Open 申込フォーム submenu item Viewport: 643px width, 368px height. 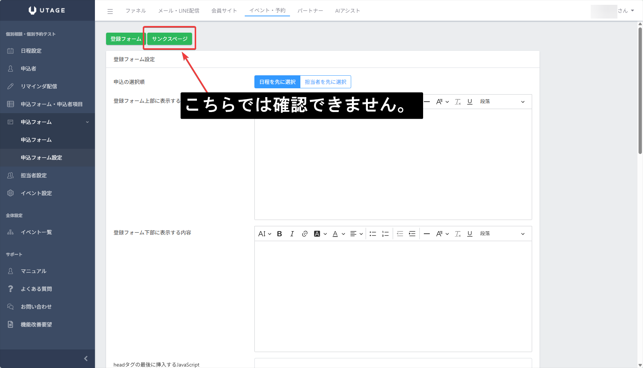[x=47, y=140]
